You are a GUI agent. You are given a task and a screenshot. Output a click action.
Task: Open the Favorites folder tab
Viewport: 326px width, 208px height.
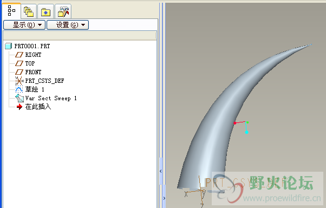[45, 11]
